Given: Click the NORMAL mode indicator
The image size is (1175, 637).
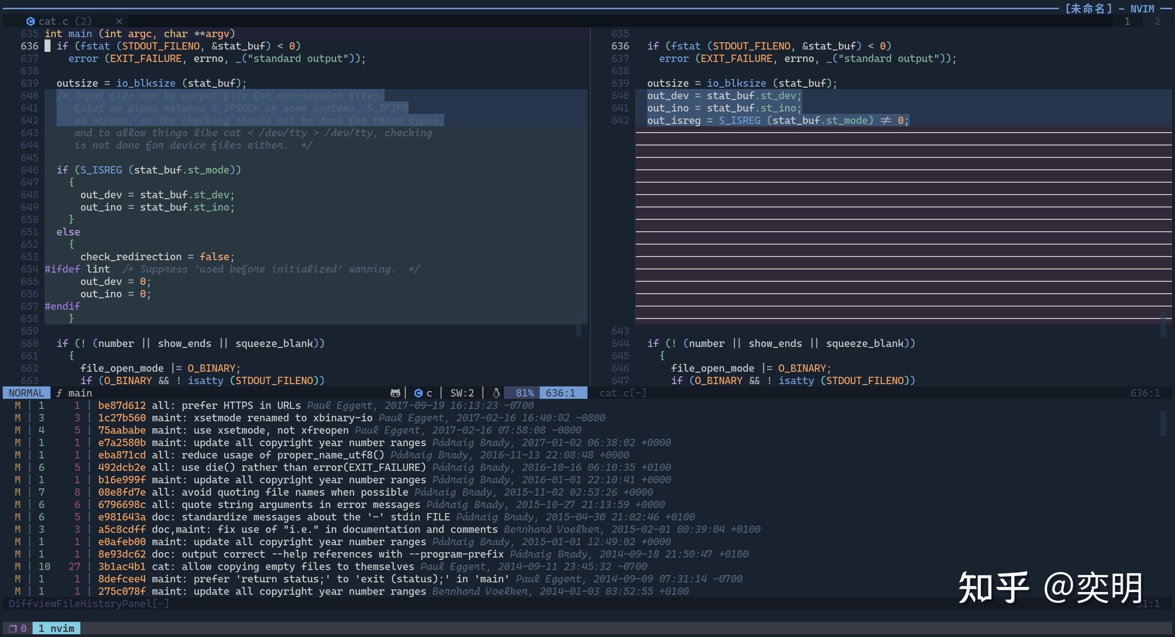Looking at the screenshot, I should click(x=27, y=393).
